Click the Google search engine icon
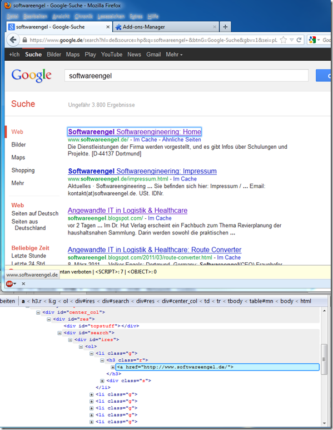Screen dimensions: 333x430 coord(312,40)
